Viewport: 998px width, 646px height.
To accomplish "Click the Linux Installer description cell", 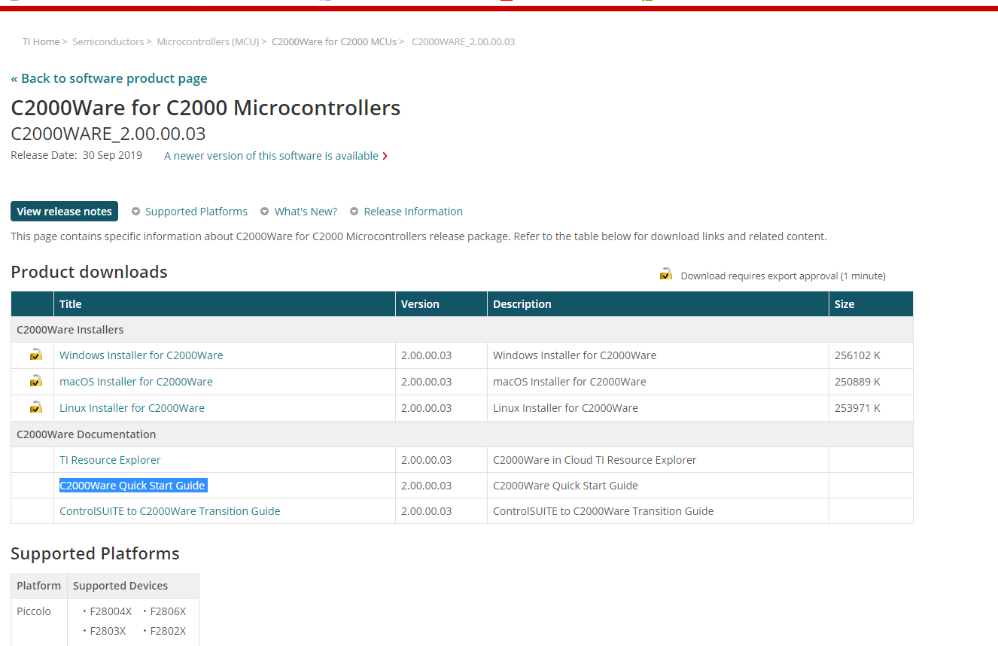I will point(658,408).
